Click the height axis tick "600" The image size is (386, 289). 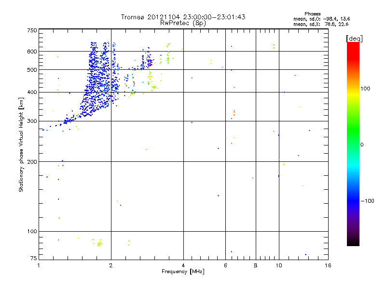tap(32, 52)
